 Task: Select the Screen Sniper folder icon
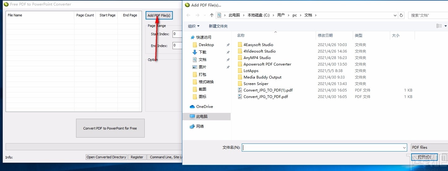tap(240, 84)
